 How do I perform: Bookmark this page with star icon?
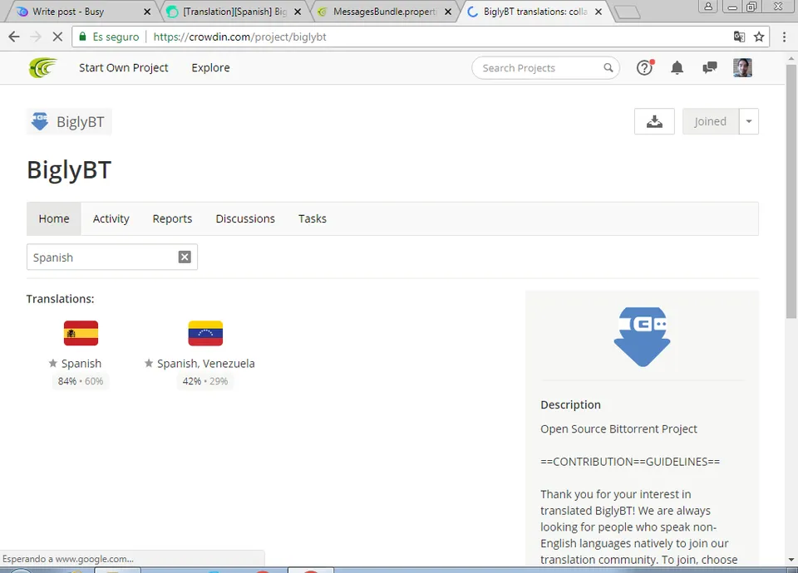click(x=759, y=37)
